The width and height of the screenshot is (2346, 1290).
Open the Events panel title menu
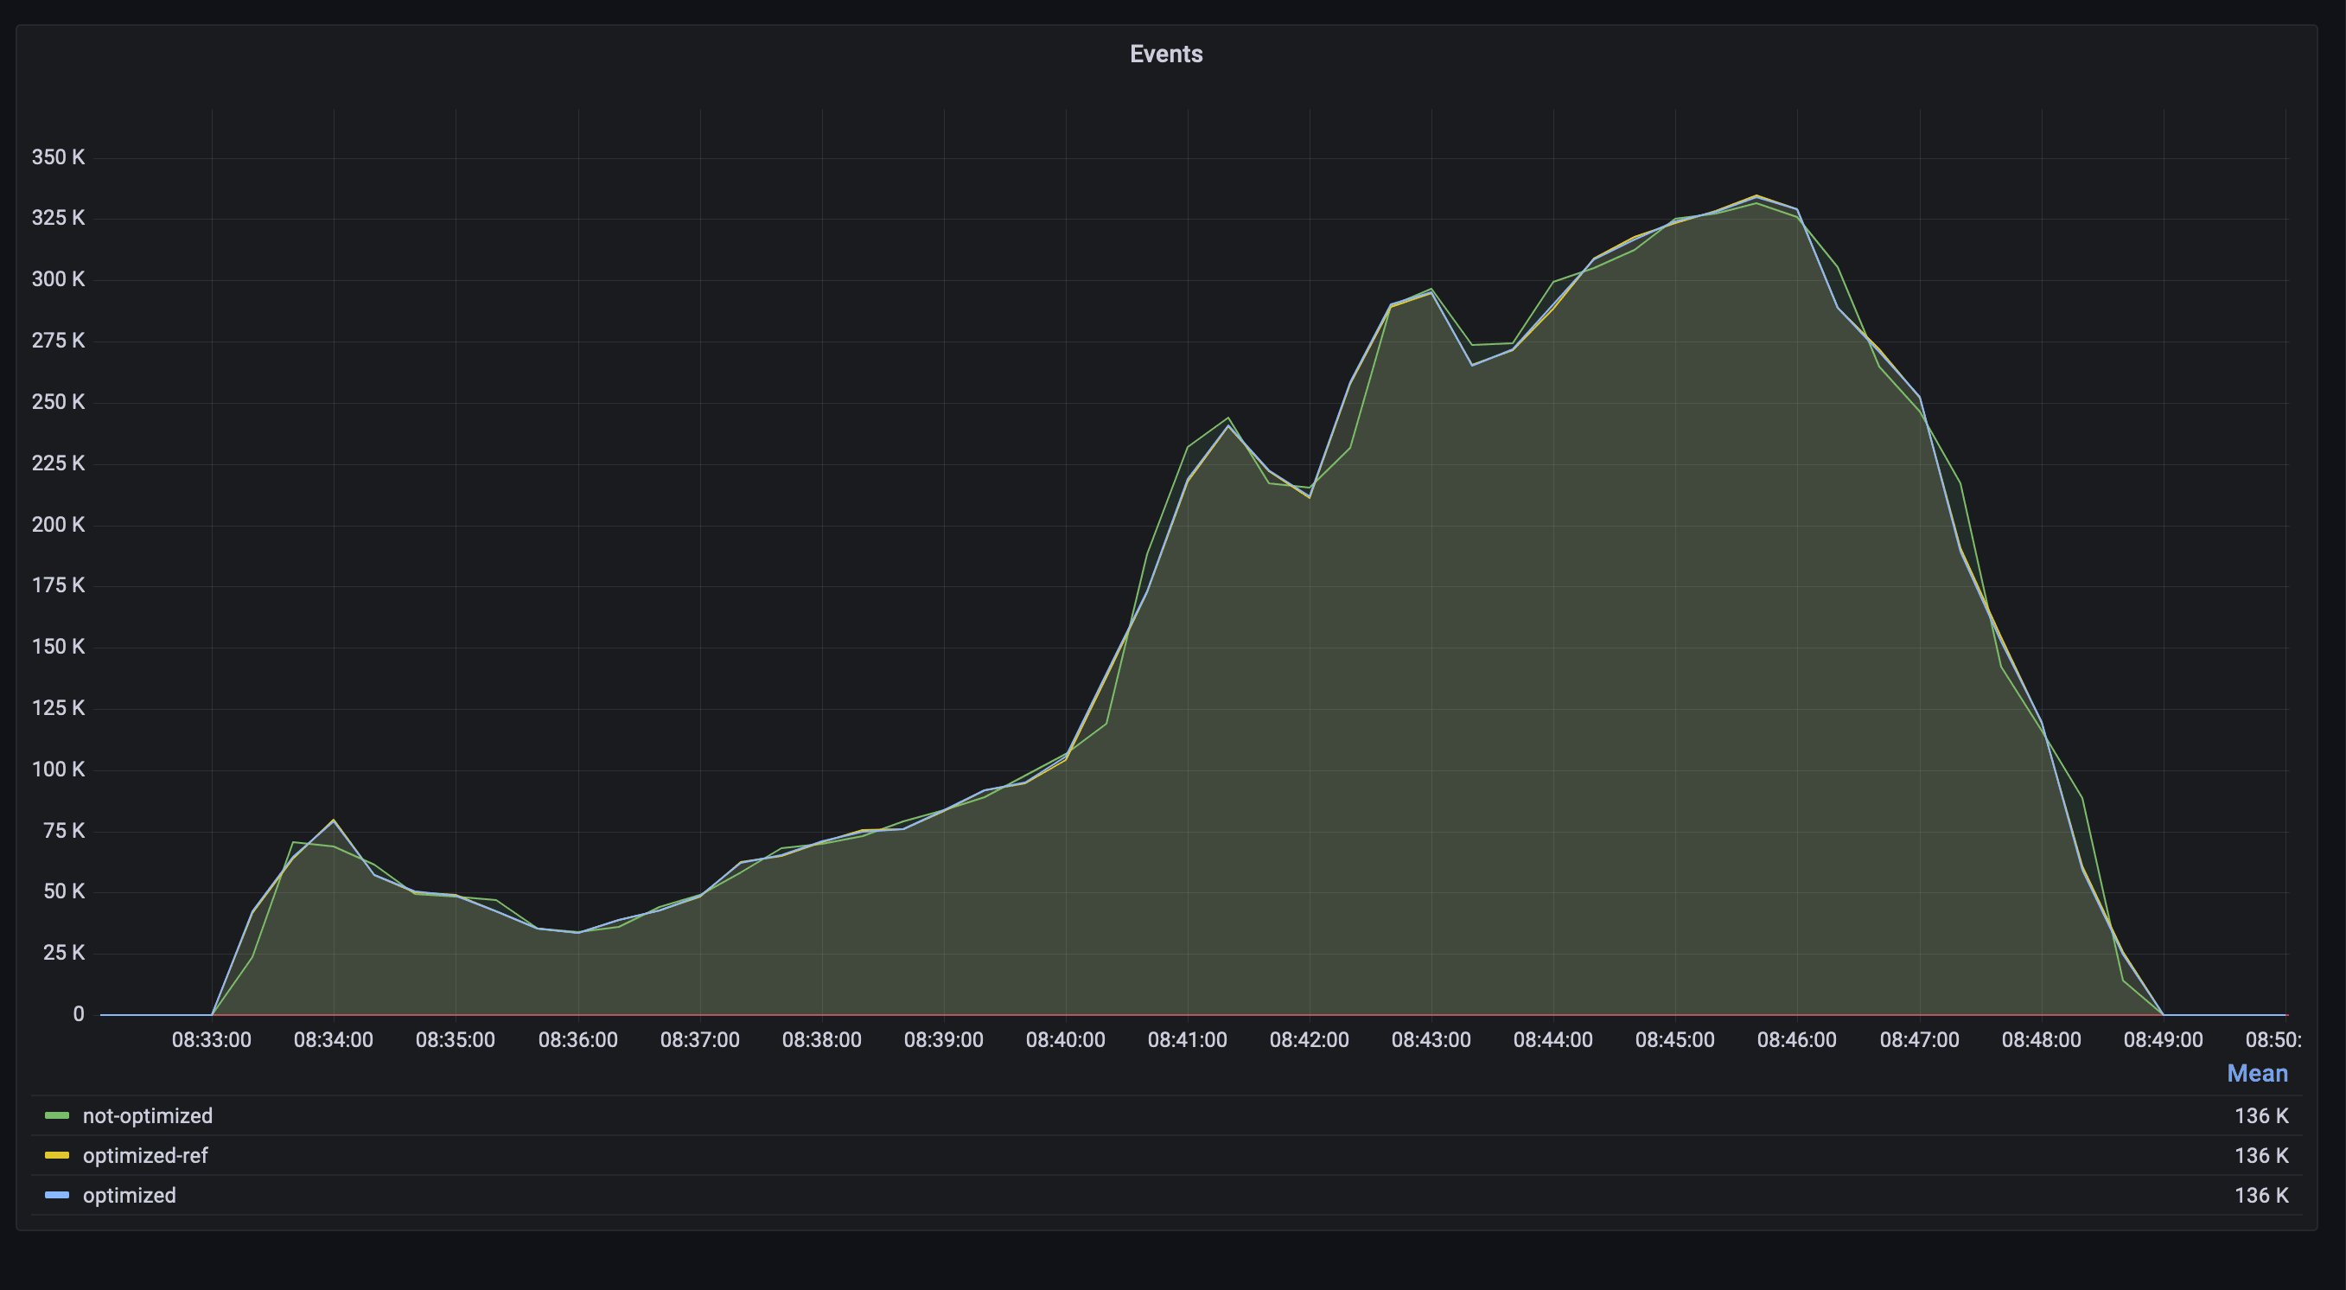(1166, 54)
